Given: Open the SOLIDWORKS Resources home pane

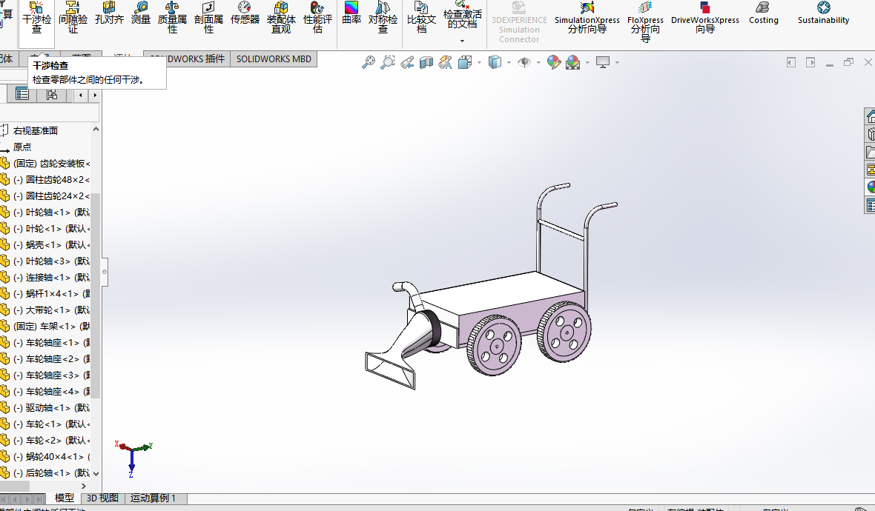Looking at the screenshot, I should coord(870,116).
